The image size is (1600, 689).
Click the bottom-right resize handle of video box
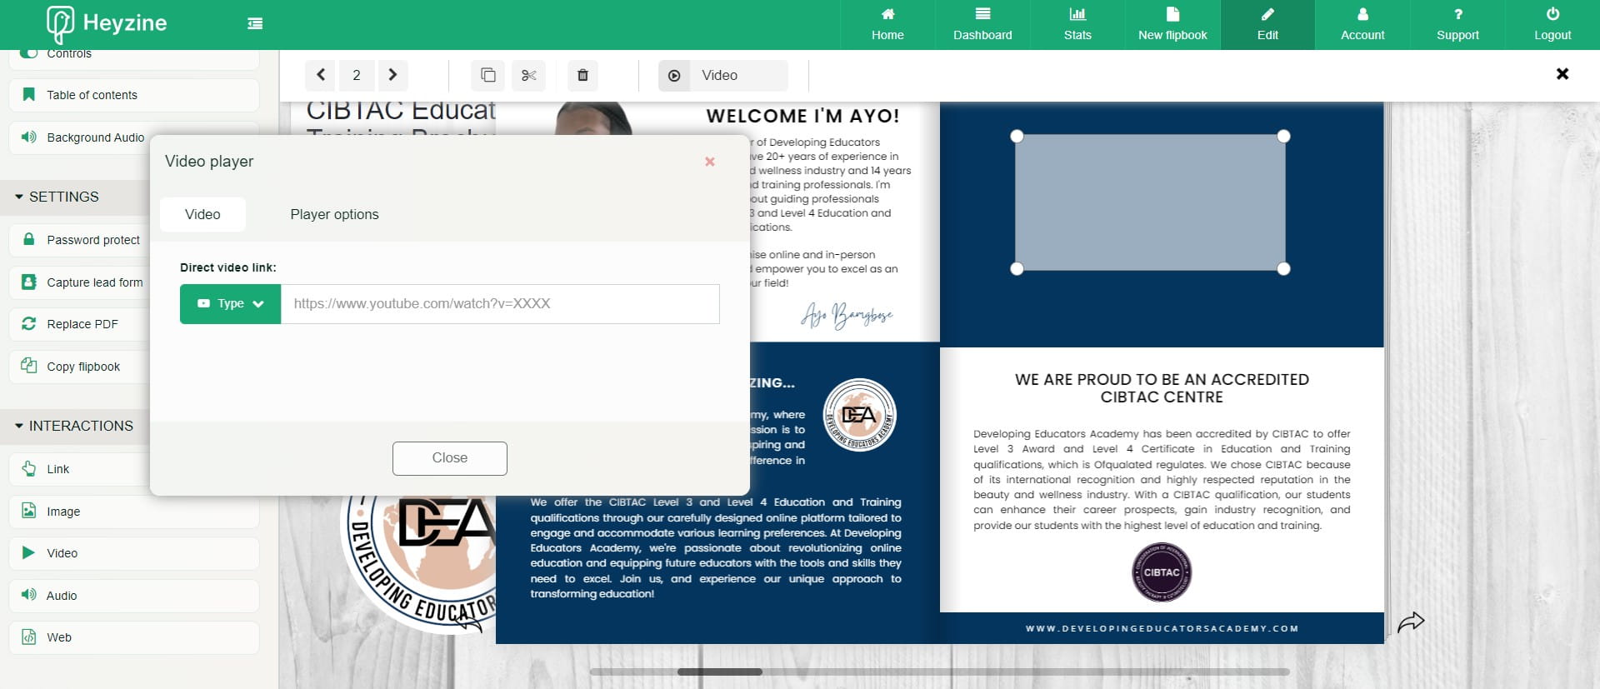(1283, 268)
